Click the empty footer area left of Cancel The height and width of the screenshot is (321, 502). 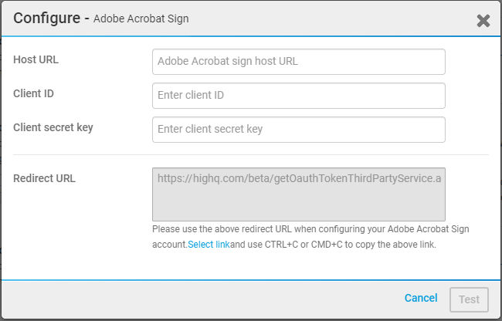202,299
